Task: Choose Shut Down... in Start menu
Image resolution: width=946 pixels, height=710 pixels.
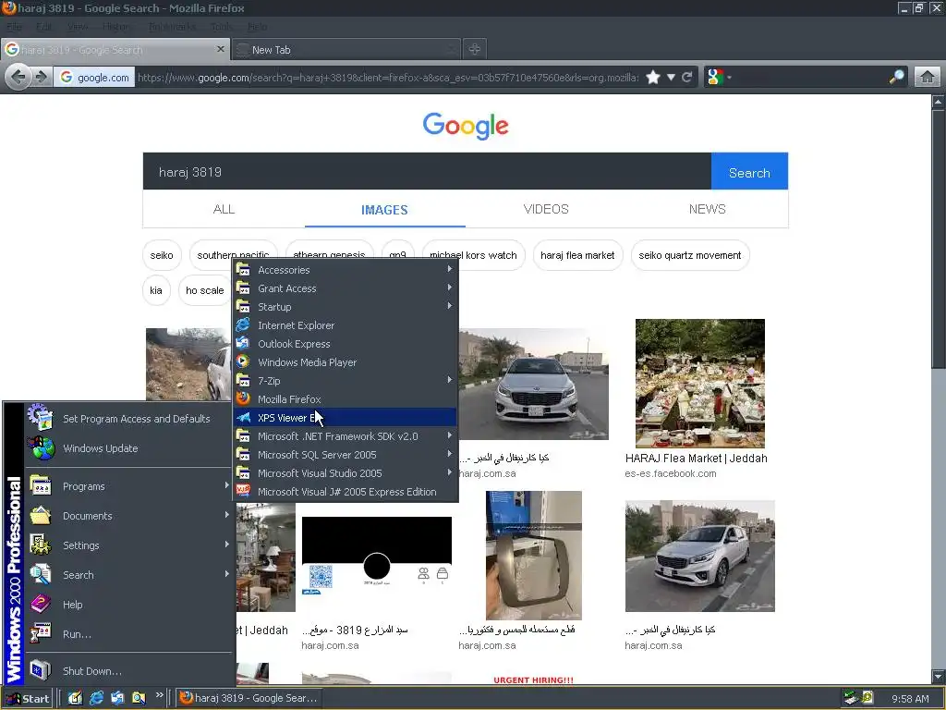Action: (127, 671)
